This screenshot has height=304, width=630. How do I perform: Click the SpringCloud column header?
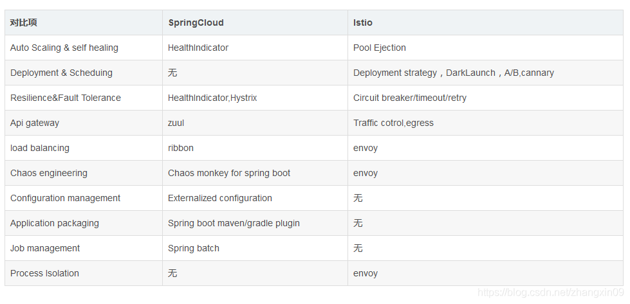196,22
